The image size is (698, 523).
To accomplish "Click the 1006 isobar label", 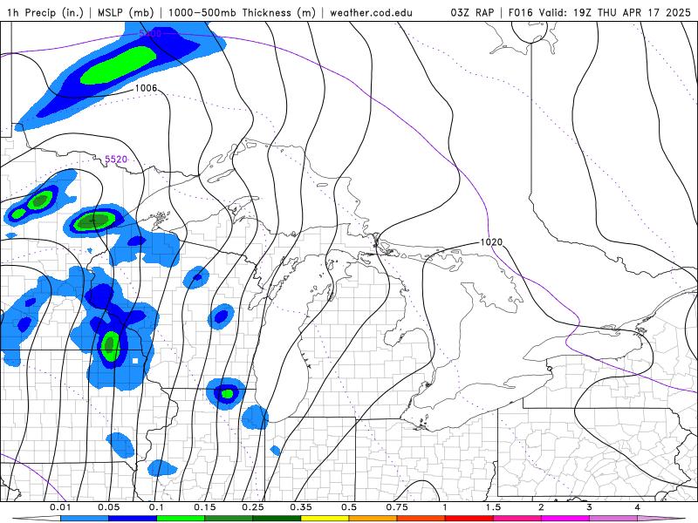I will tap(146, 88).
